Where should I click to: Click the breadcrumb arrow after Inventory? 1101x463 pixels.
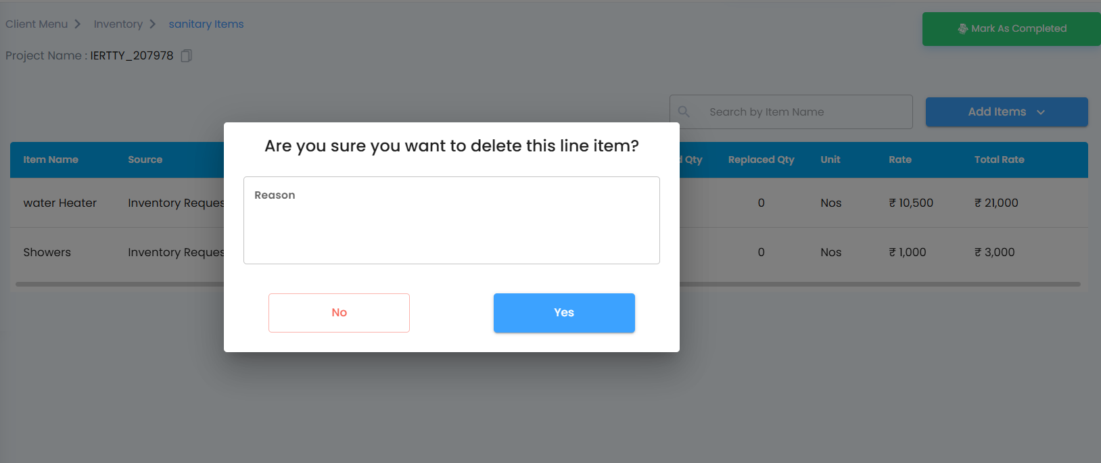point(153,24)
